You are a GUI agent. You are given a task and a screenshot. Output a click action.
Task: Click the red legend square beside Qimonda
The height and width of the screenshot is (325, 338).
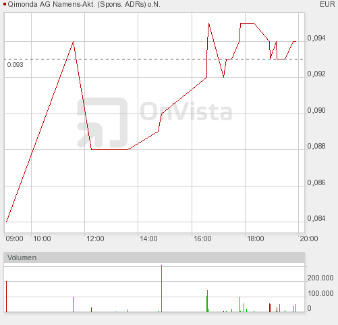coord(5,4)
